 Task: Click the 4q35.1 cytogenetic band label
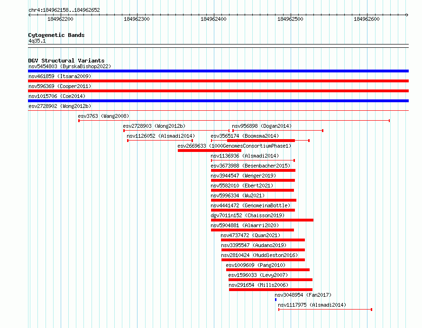[37, 41]
